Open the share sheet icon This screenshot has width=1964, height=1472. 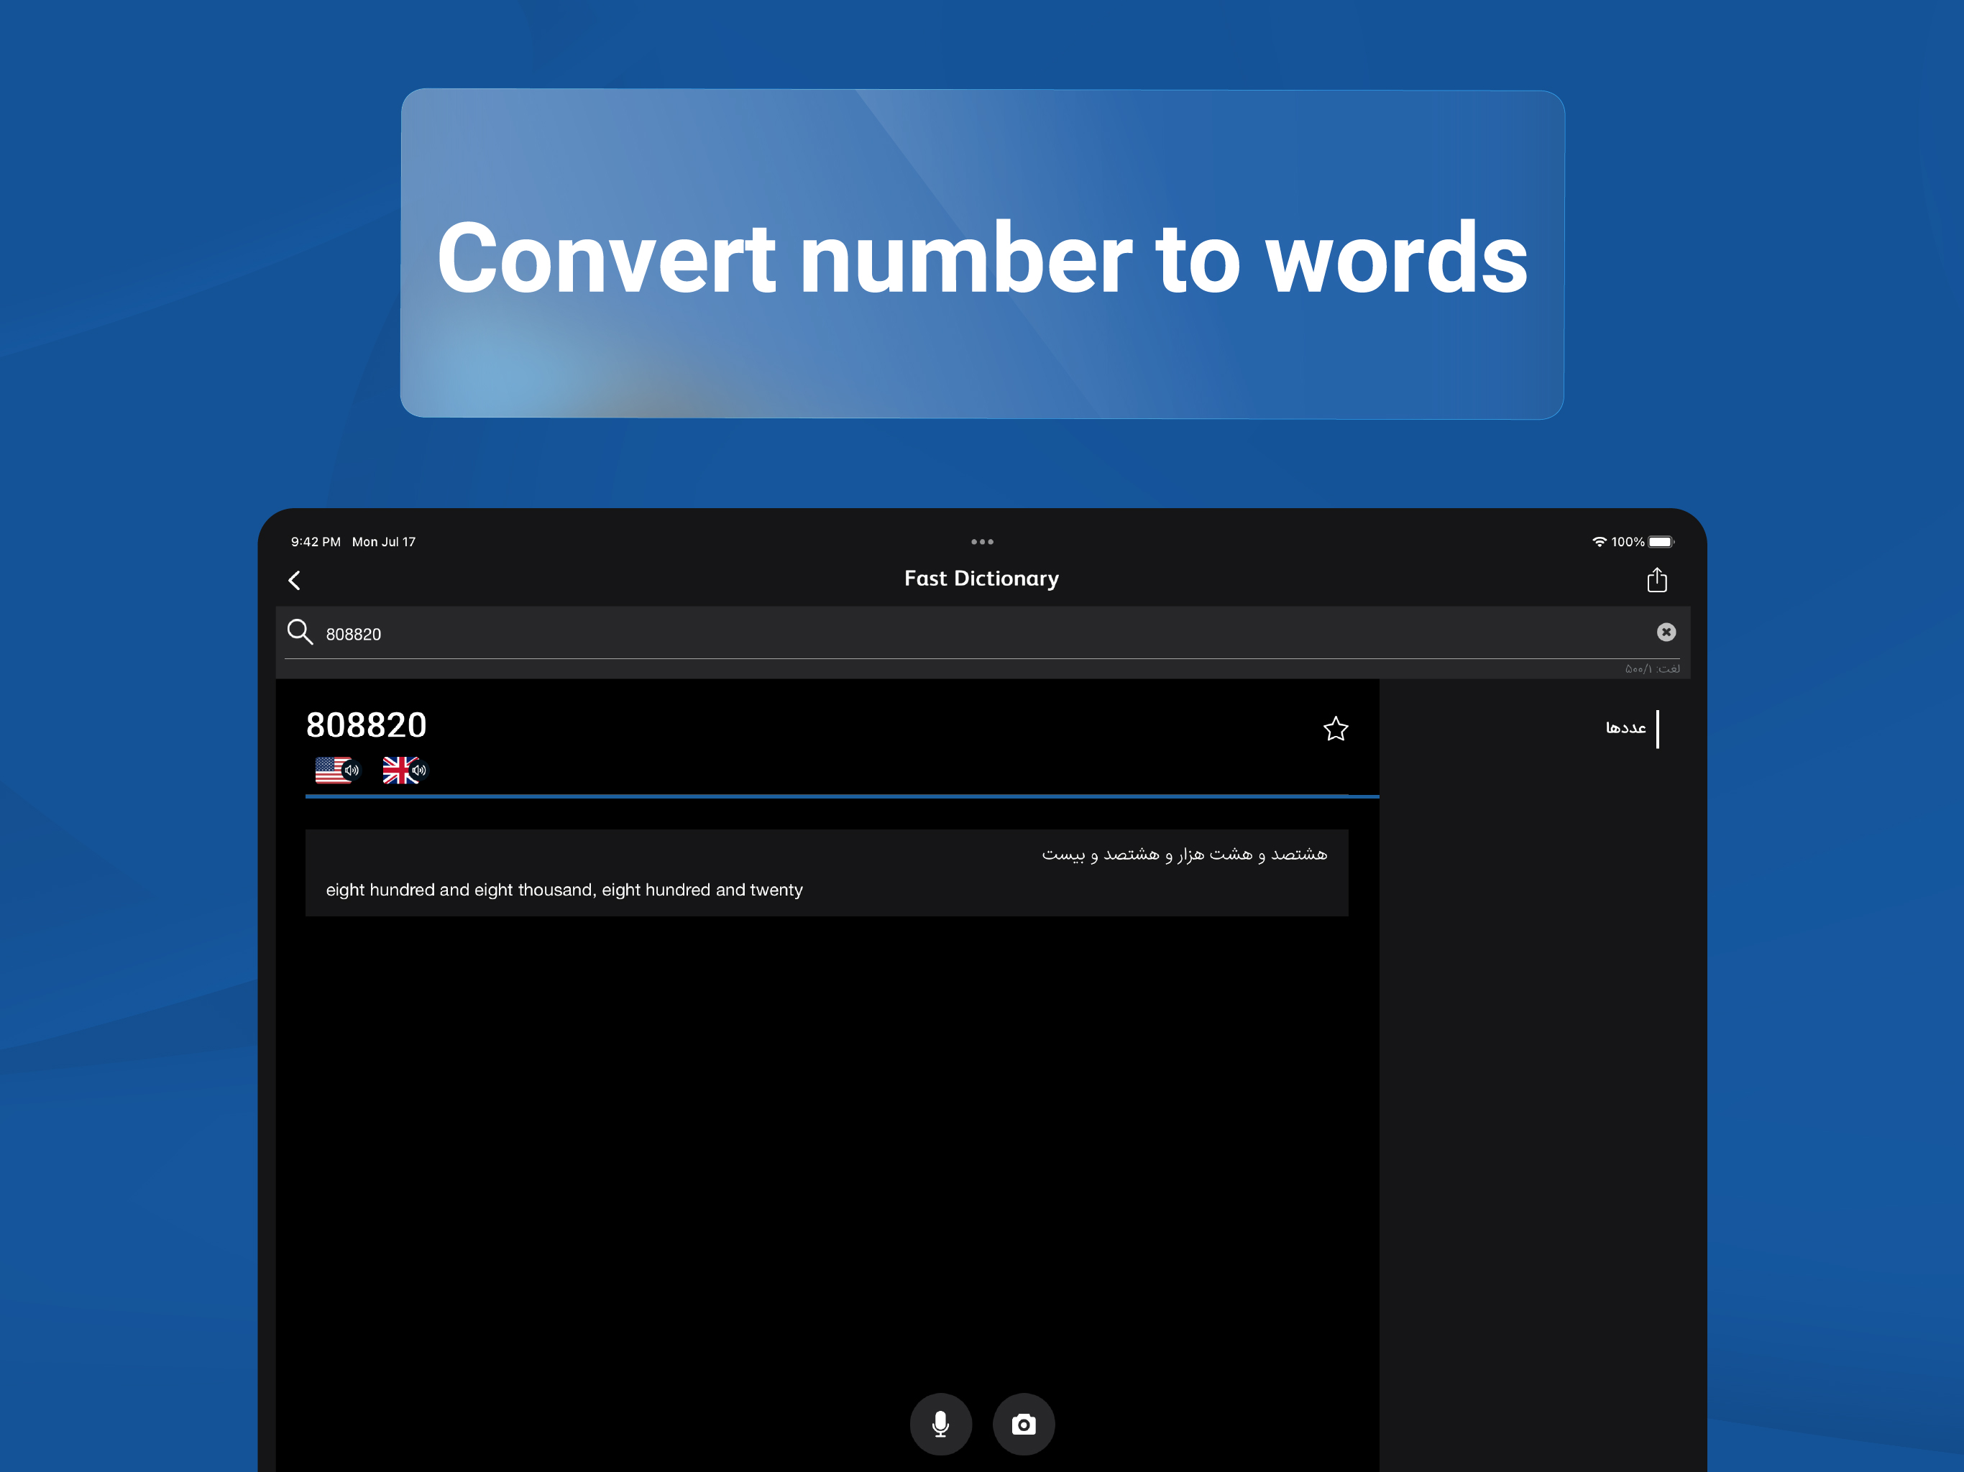(1656, 581)
